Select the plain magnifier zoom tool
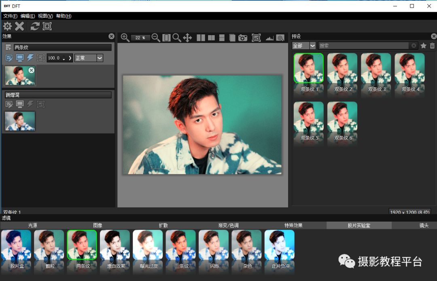 tap(177, 38)
